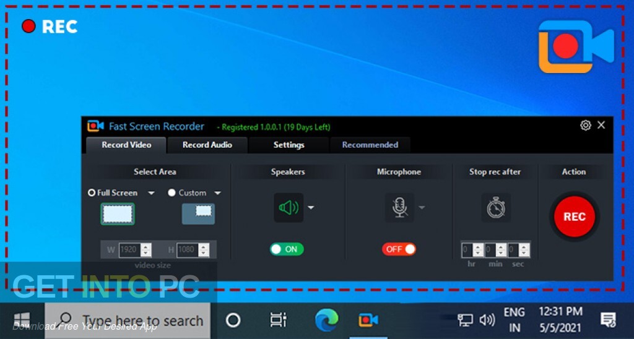Adjust the height stepper arrows
The width and height of the screenshot is (634, 339).
pyautogui.click(x=204, y=250)
